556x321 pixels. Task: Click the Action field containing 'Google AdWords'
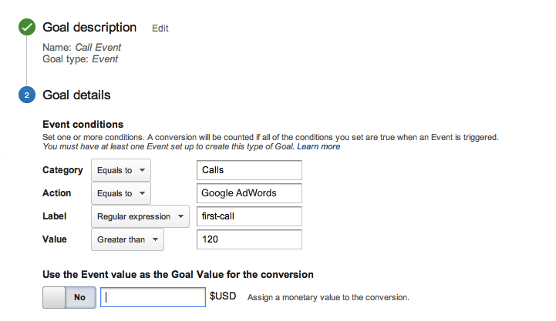pos(249,193)
